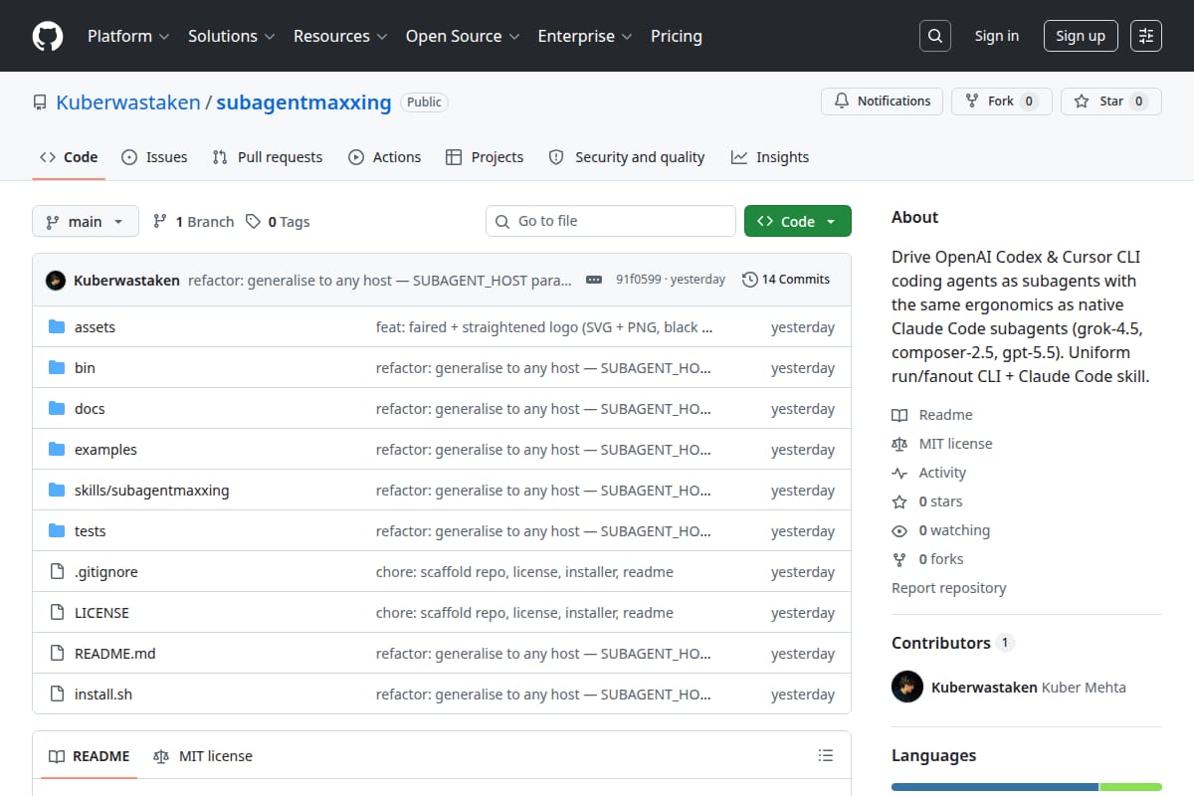
Task: Open the Enterprise dropdown
Action: [x=585, y=36]
